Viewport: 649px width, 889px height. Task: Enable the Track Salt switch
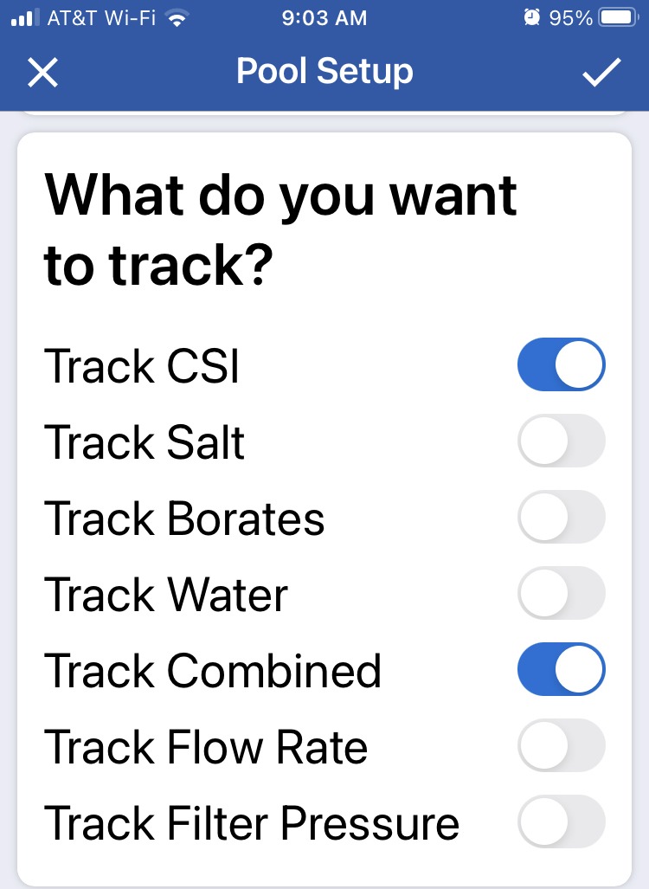(x=561, y=441)
